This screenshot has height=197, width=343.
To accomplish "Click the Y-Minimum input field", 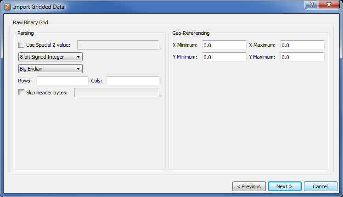I will tap(224, 57).
